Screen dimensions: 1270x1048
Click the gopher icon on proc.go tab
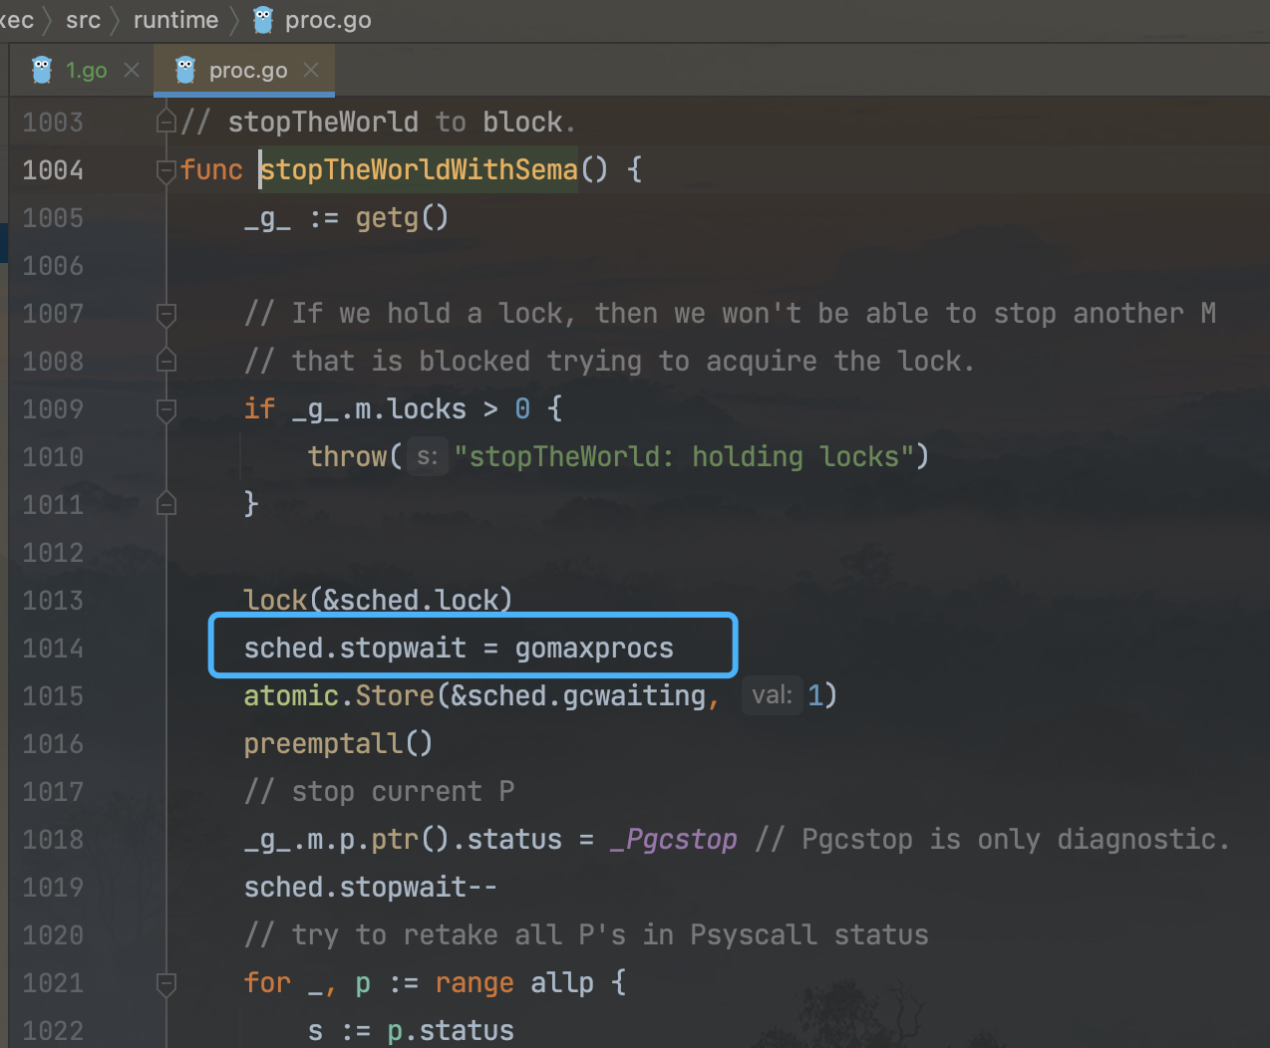185,70
